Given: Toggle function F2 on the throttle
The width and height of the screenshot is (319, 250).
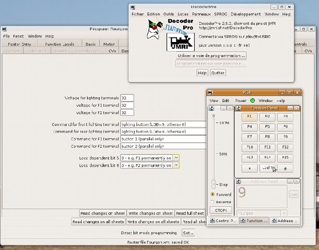Looking at the screenshot, I should tap(267, 117).
